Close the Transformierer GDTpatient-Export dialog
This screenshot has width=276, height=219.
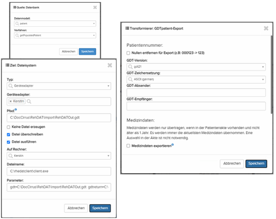click(266, 29)
